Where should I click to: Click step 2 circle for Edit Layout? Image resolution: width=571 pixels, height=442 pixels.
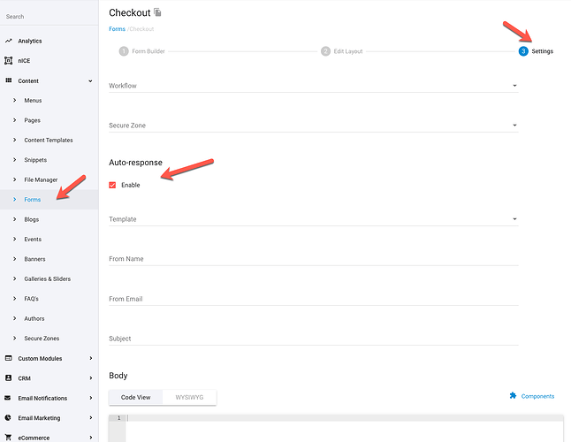[325, 51]
